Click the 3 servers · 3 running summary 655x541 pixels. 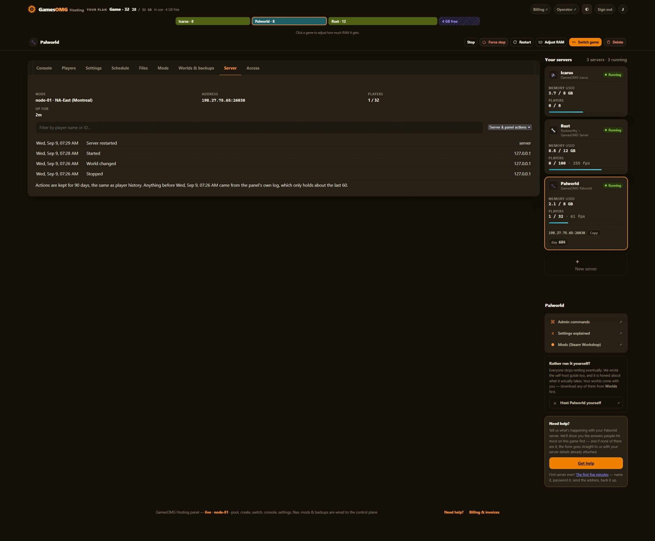tap(606, 60)
